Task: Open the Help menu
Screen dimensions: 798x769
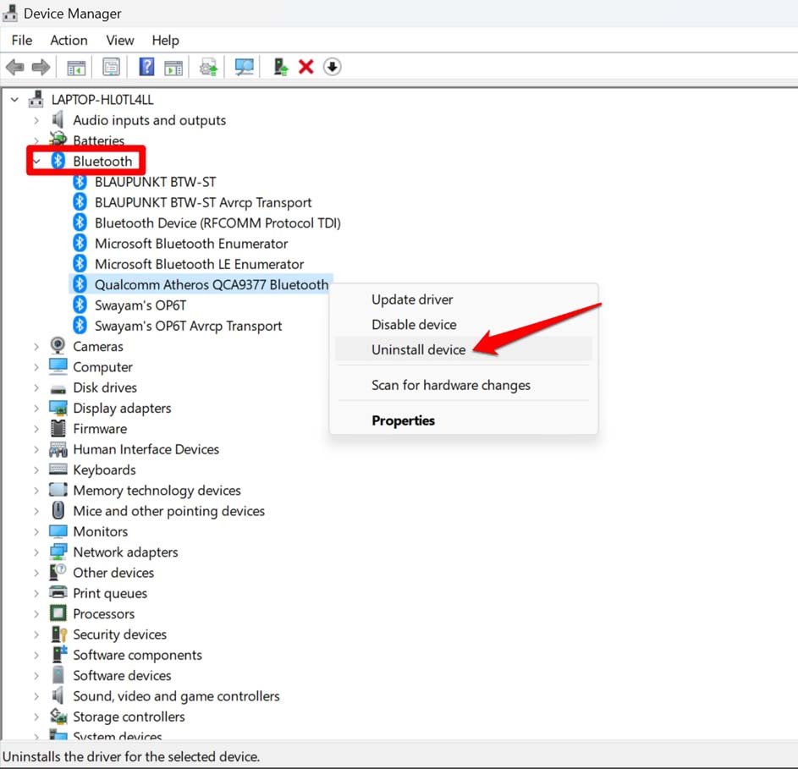Action: click(165, 41)
